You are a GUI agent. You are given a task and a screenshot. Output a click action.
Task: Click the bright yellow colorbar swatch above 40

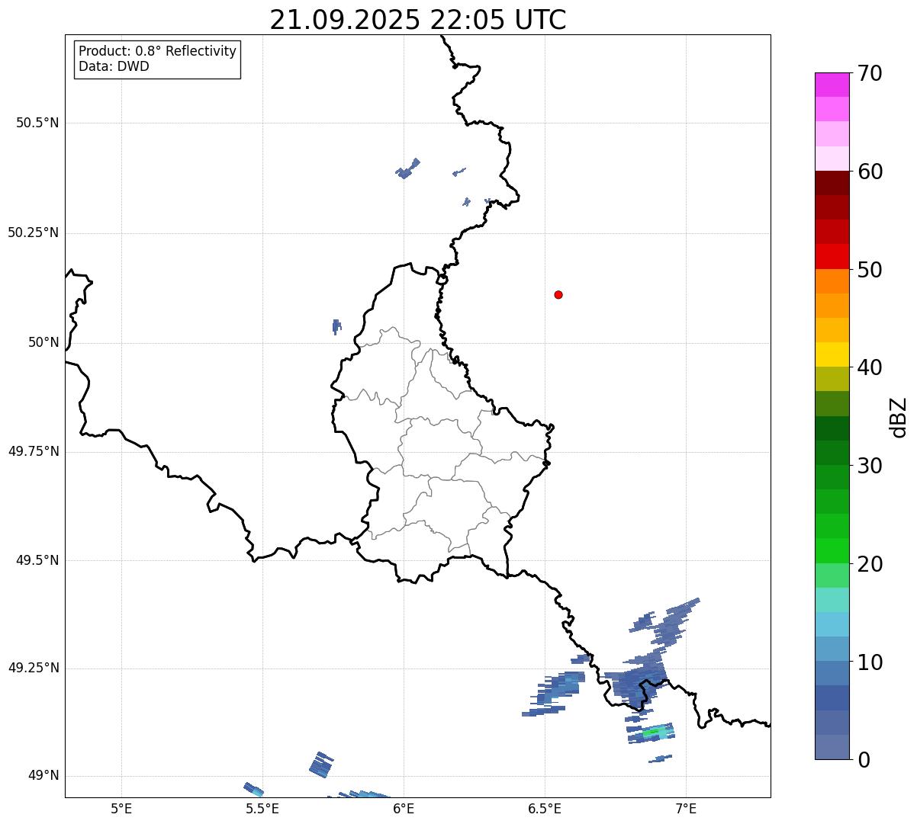(832, 354)
